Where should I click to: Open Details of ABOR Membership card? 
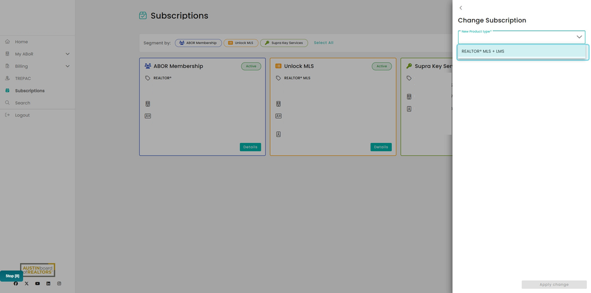250,147
